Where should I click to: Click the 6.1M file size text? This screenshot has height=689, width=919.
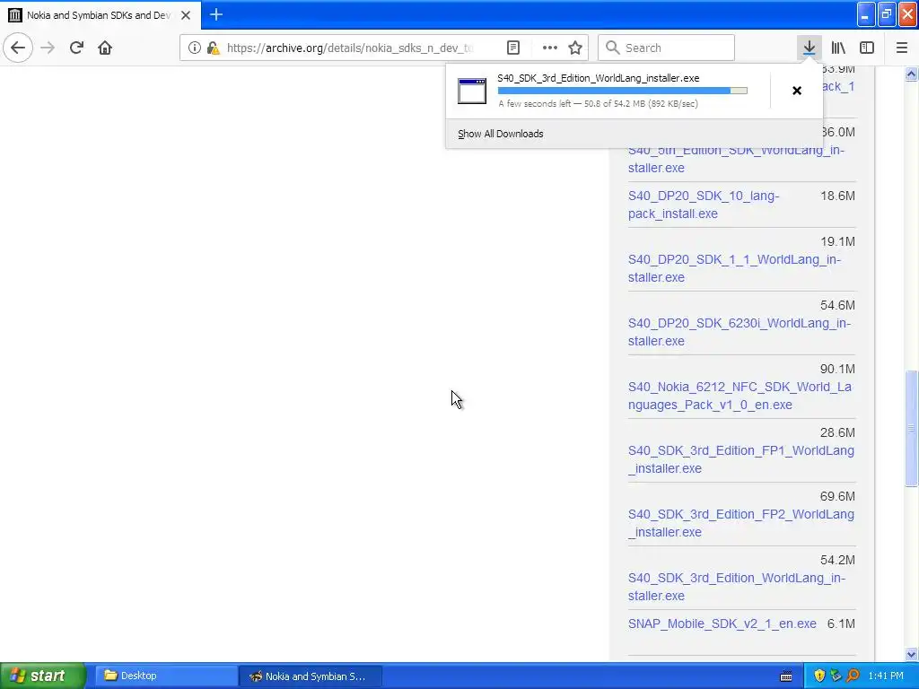(x=841, y=624)
